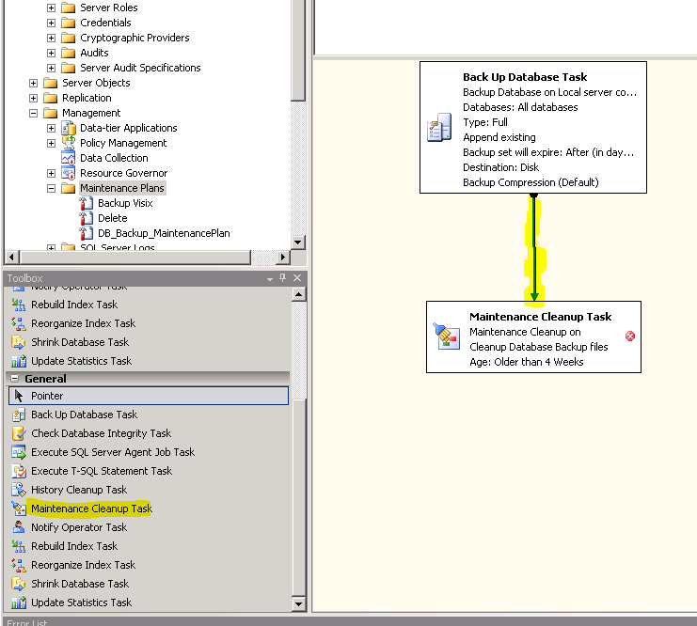Select the Management folder label
The image size is (697, 626).
91,114
